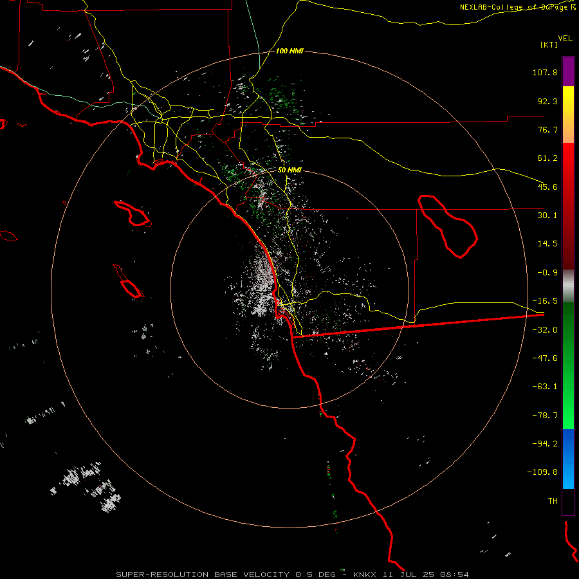Viewport: 579px width, 579px height.
Task: Click the Salton Sea outline on the map
Action: pos(447,226)
